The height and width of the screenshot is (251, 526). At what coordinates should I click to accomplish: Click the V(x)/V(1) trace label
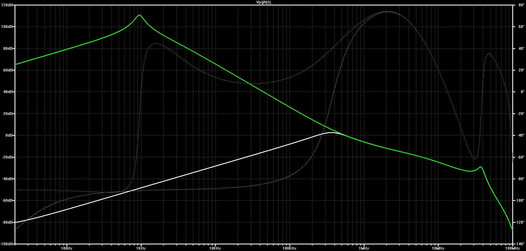263,2
